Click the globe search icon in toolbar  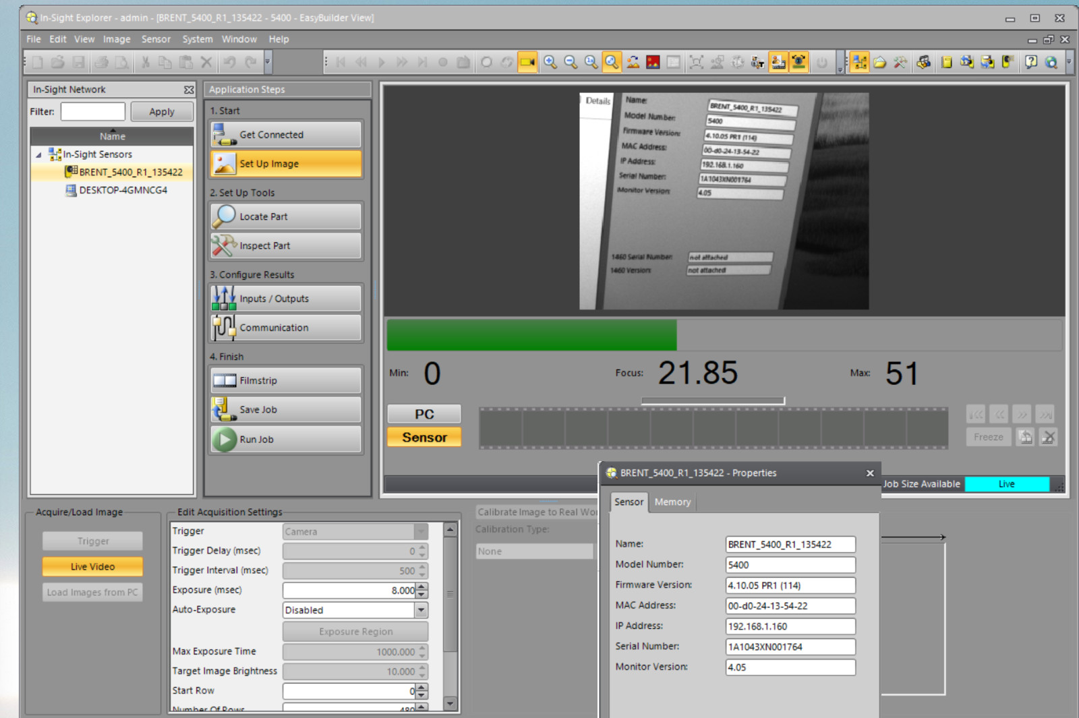tap(1051, 63)
